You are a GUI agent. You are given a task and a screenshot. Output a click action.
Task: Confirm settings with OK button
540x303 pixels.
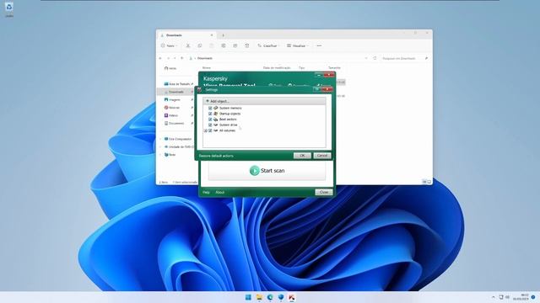[302, 156]
